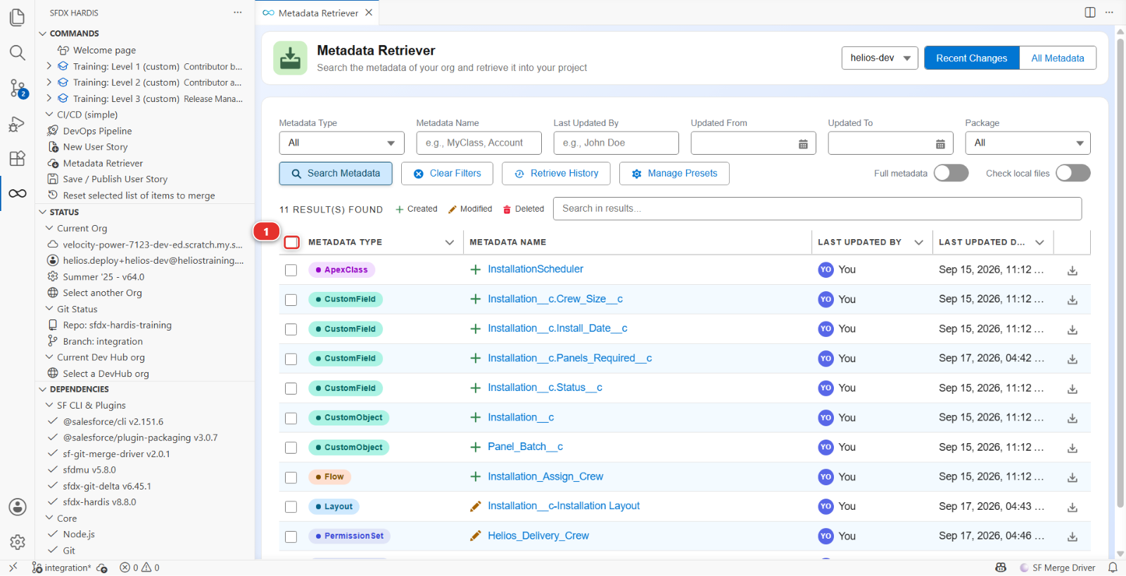Download the InstallationScheduler metadata row

coord(1073,271)
